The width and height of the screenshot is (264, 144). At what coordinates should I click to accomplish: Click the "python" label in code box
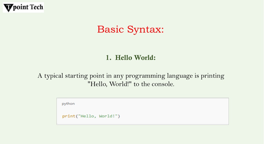[68, 104]
